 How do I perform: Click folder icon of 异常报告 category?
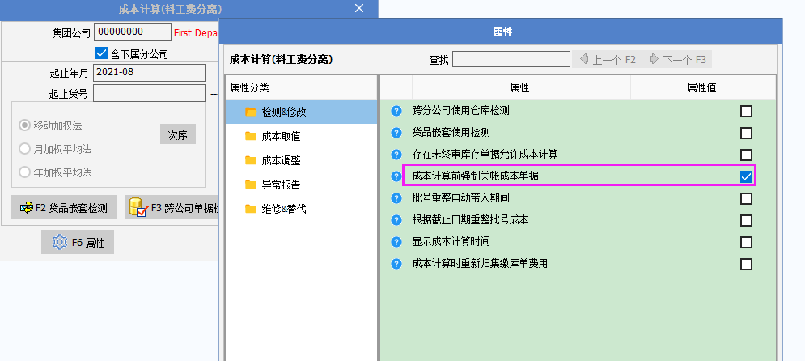point(251,185)
